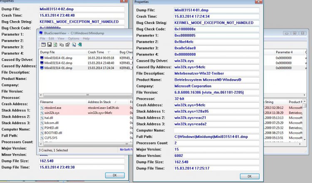The image size is (312, 183).
Task: Open the Options menu in BlueScreenView
Action: point(73,39)
